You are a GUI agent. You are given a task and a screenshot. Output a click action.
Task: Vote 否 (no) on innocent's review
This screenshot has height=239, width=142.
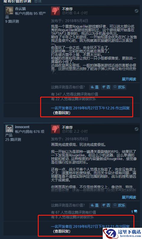[106, 205]
